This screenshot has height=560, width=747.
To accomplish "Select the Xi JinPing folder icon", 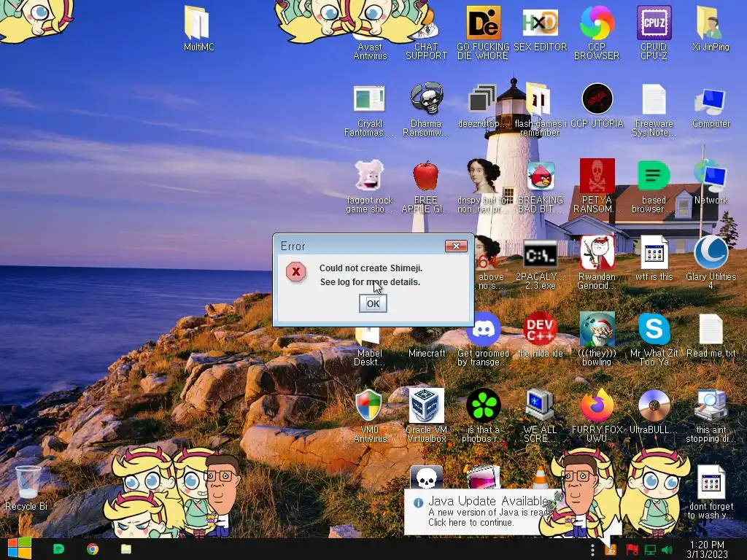I will [711, 23].
